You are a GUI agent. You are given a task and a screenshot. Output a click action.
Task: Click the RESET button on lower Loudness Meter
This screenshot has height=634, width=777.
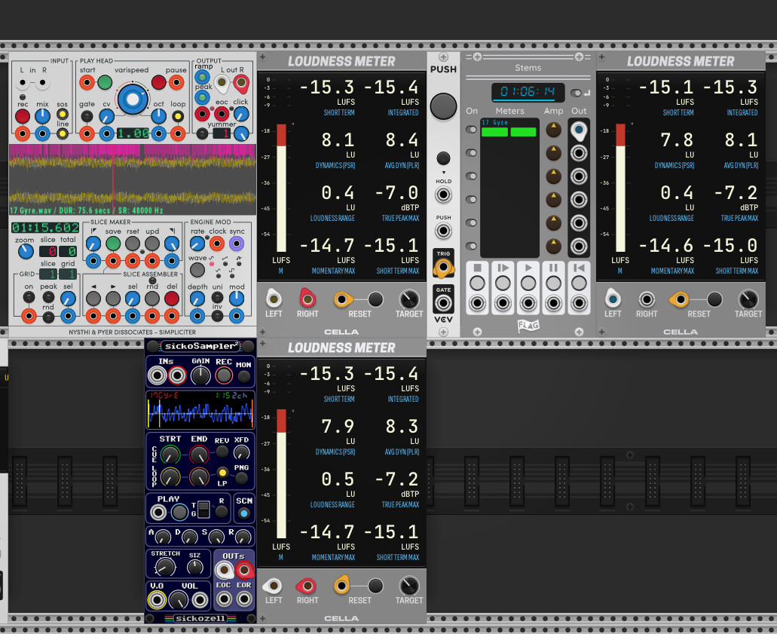point(375,586)
